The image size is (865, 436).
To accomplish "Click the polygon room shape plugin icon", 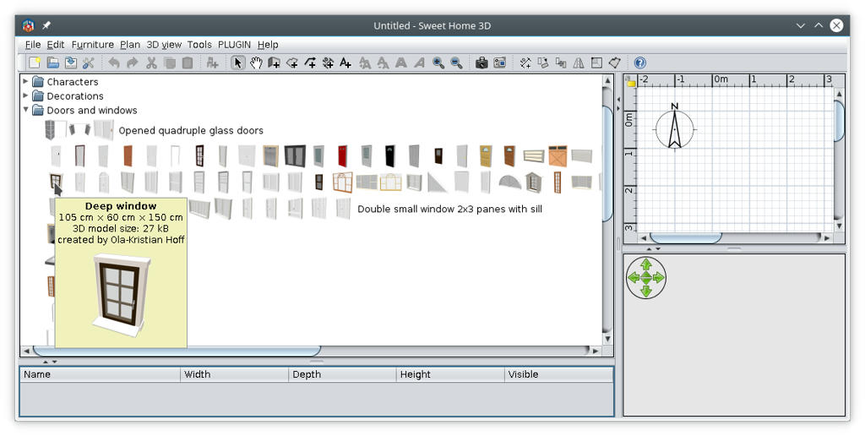I will 615,63.
